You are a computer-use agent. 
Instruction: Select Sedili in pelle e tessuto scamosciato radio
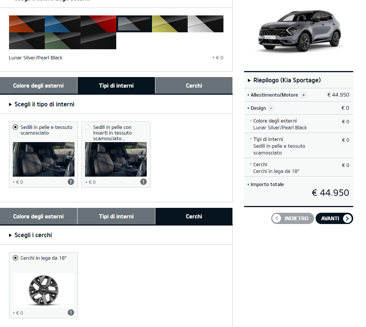pyautogui.click(x=15, y=127)
